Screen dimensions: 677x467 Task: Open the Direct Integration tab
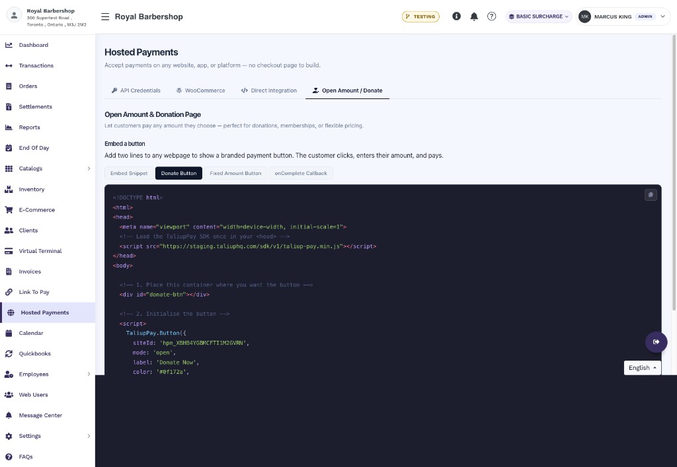[x=269, y=90]
